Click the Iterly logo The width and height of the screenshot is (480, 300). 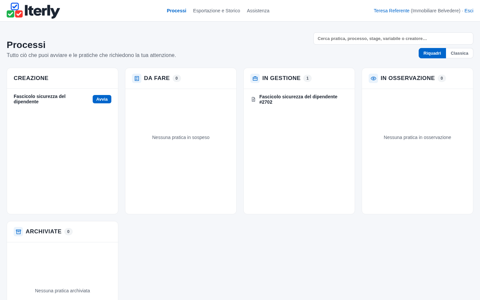pos(33,11)
